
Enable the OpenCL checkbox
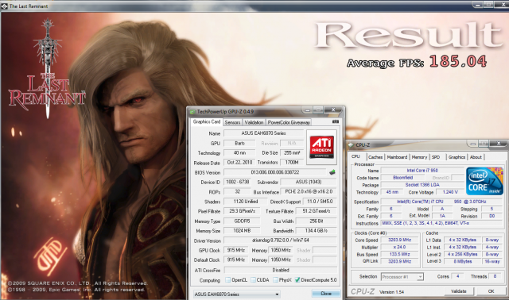pyautogui.click(x=228, y=279)
